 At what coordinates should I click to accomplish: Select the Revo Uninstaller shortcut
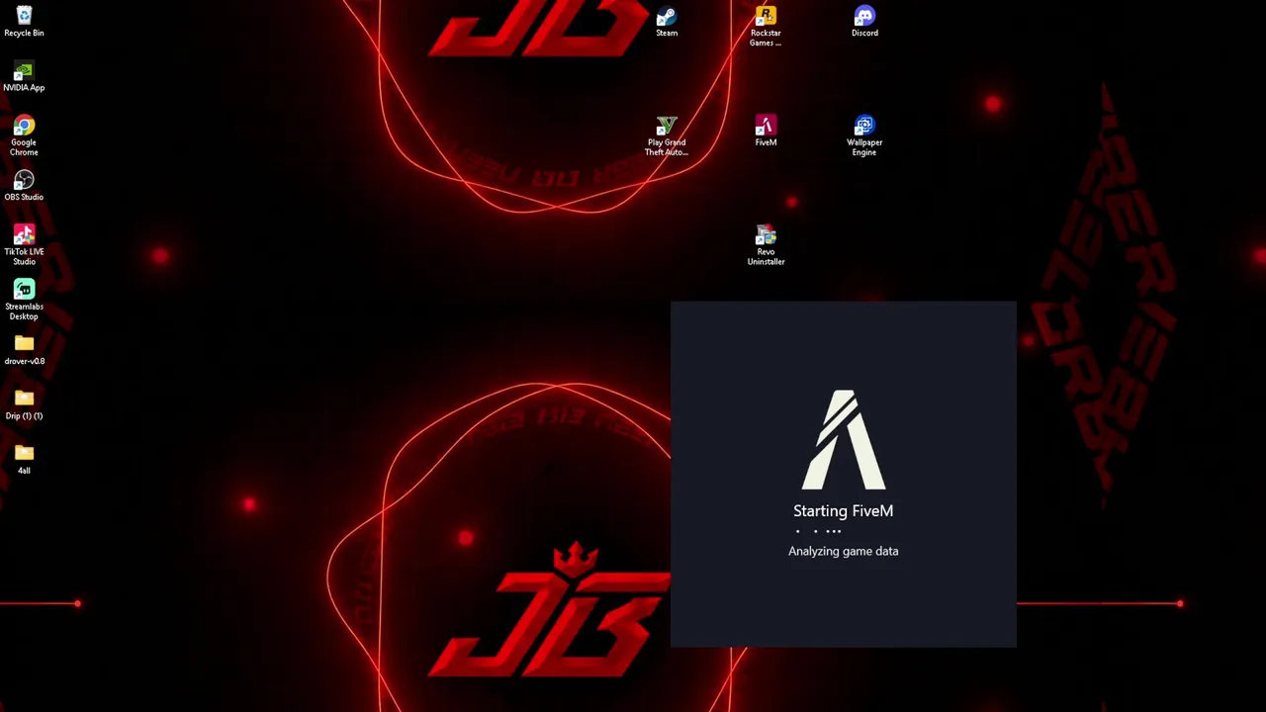click(766, 245)
